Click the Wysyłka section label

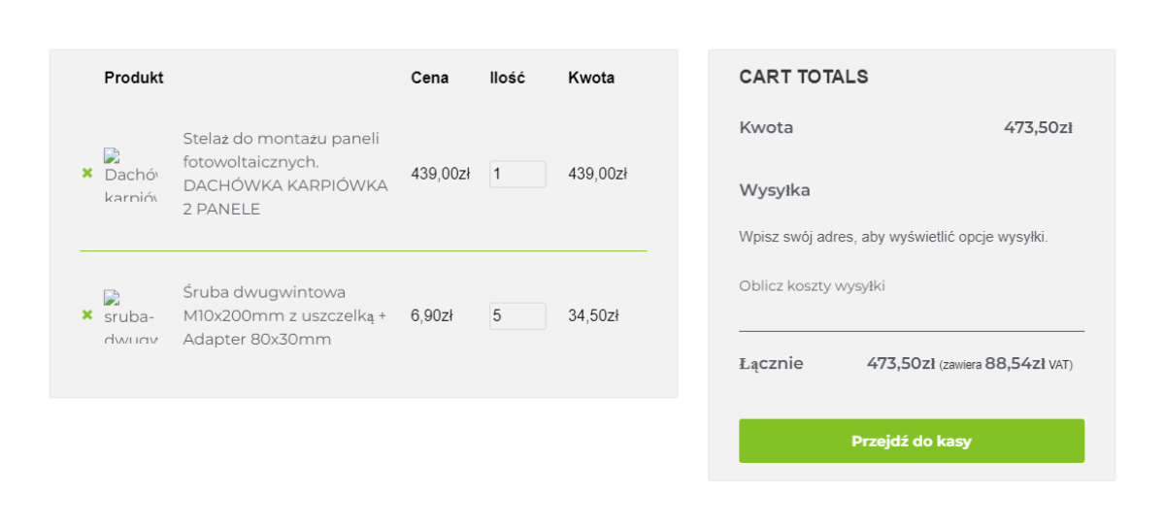click(x=775, y=190)
